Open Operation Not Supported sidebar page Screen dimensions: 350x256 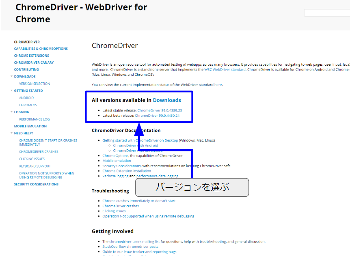[x=47, y=175]
